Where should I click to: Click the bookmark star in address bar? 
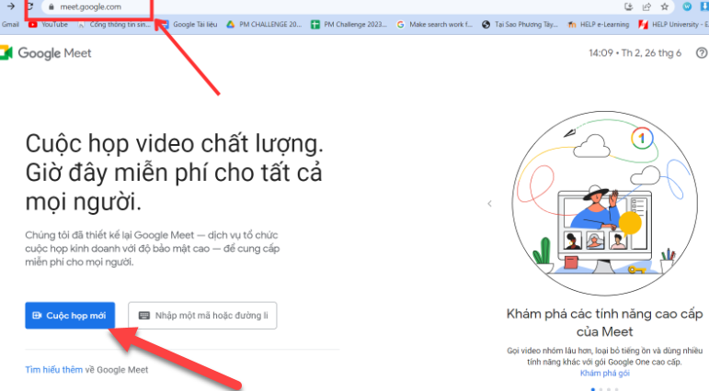point(664,6)
